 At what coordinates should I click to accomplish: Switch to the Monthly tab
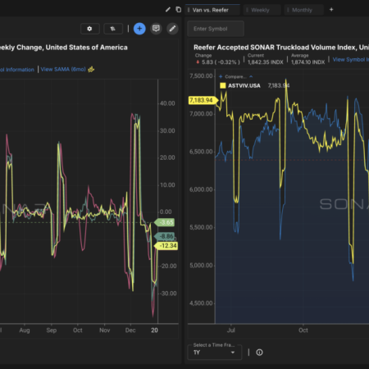[x=303, y=10]
